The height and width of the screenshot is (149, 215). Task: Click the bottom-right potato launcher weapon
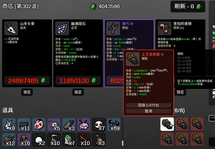click(197, 139)
